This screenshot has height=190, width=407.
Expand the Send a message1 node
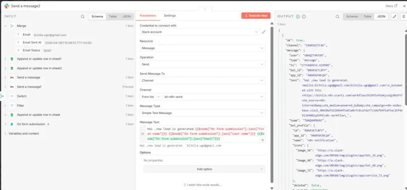pyautogui.click(x=5, y=87)
